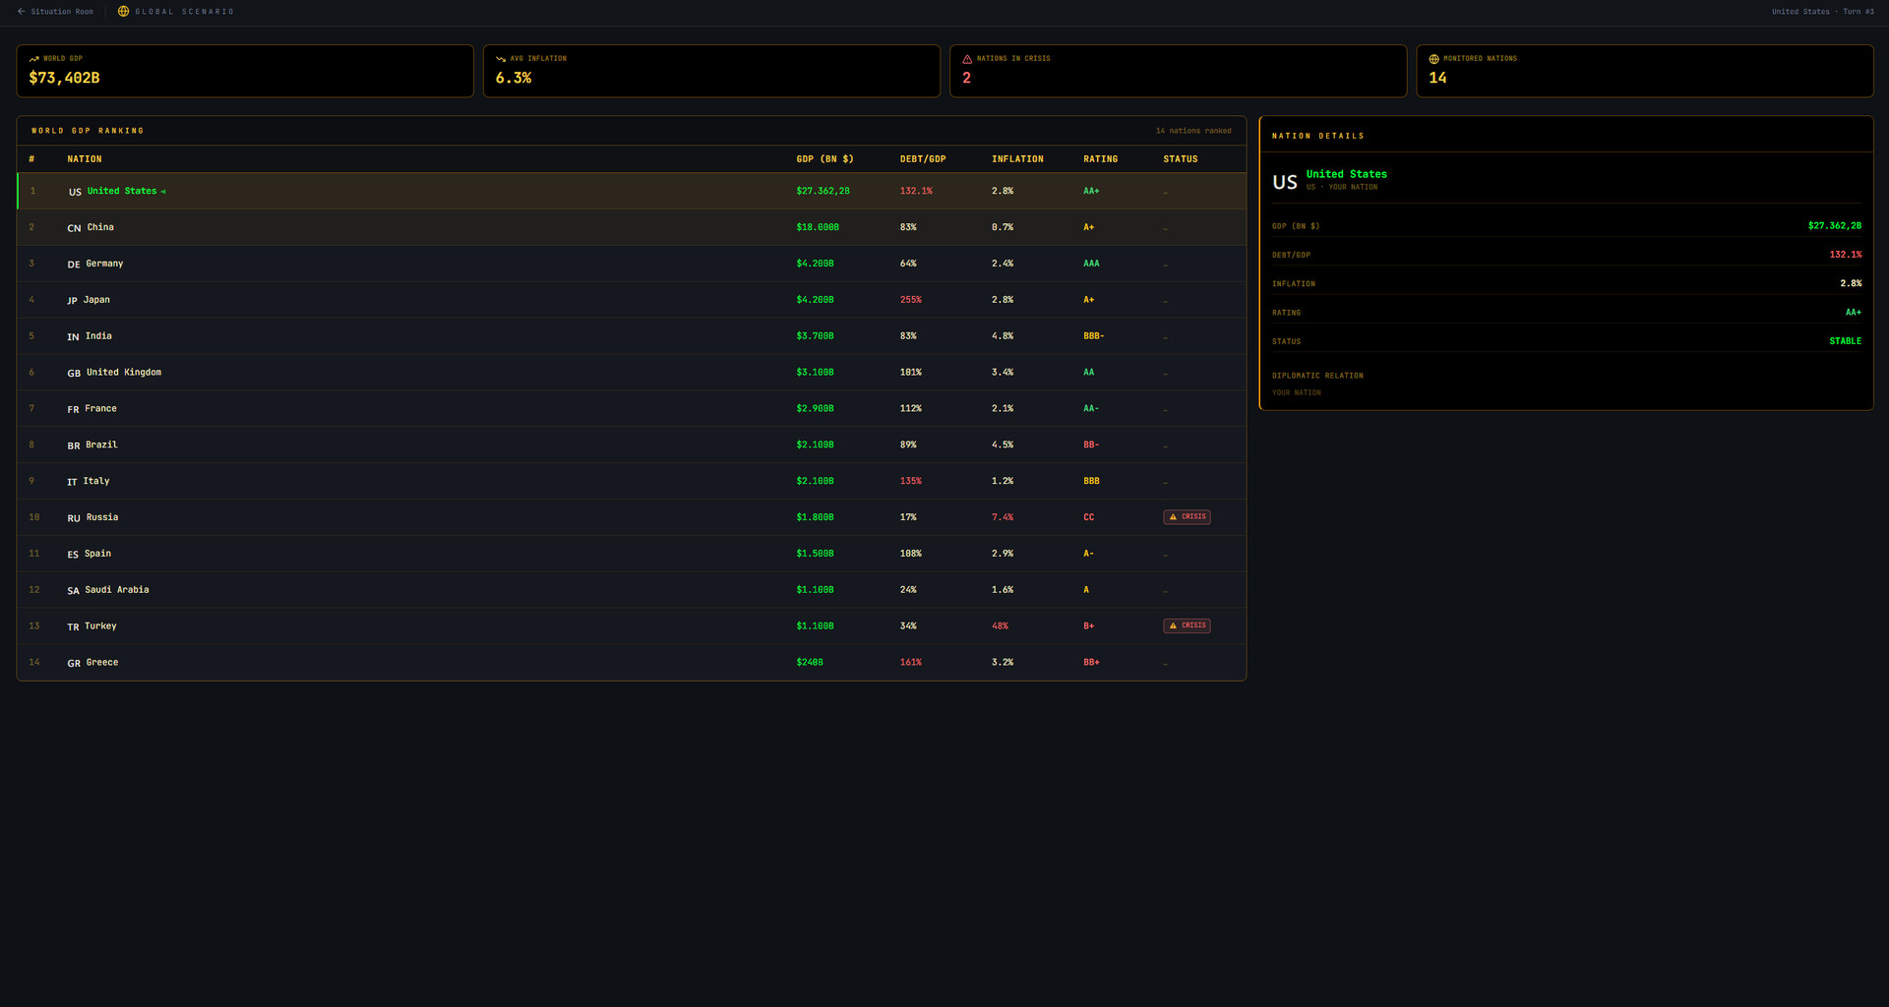Select the India row
The height and width of the screenshot is (1007, 1889).
pyautogui.click(x=632, y=336)
